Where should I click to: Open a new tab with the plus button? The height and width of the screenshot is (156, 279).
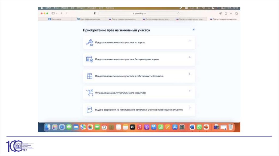[231, 13]
